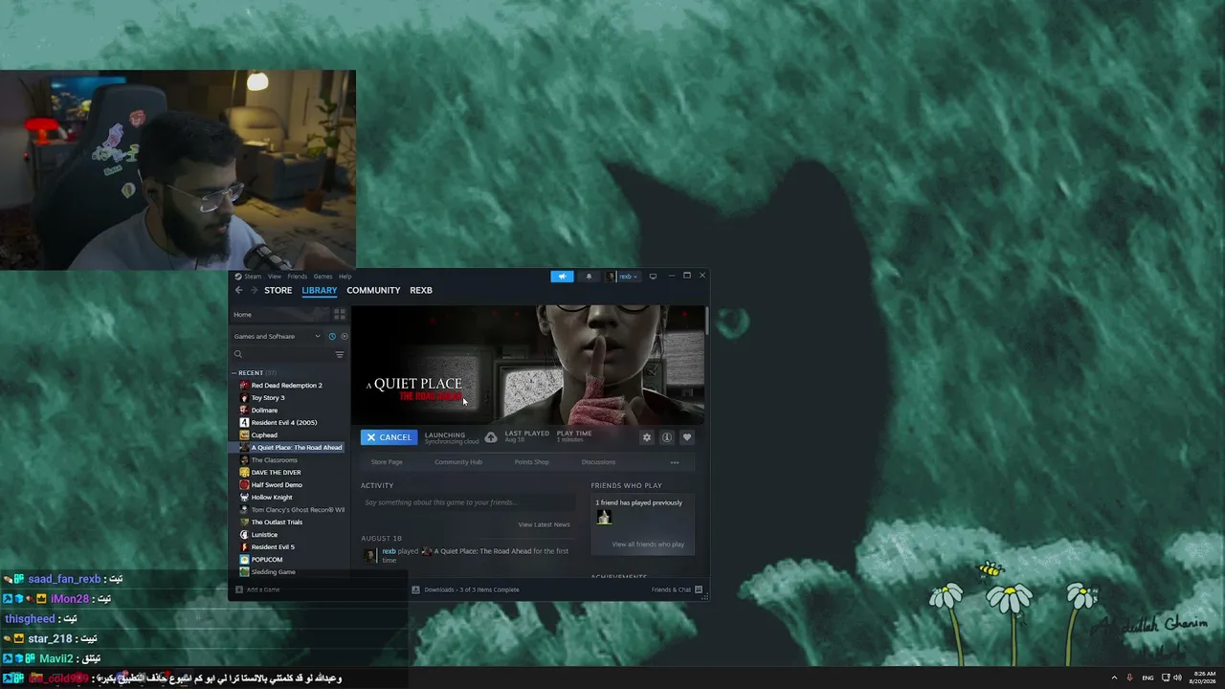
Task: Select Cuphead in the library list
Action: tap(287, 435)
